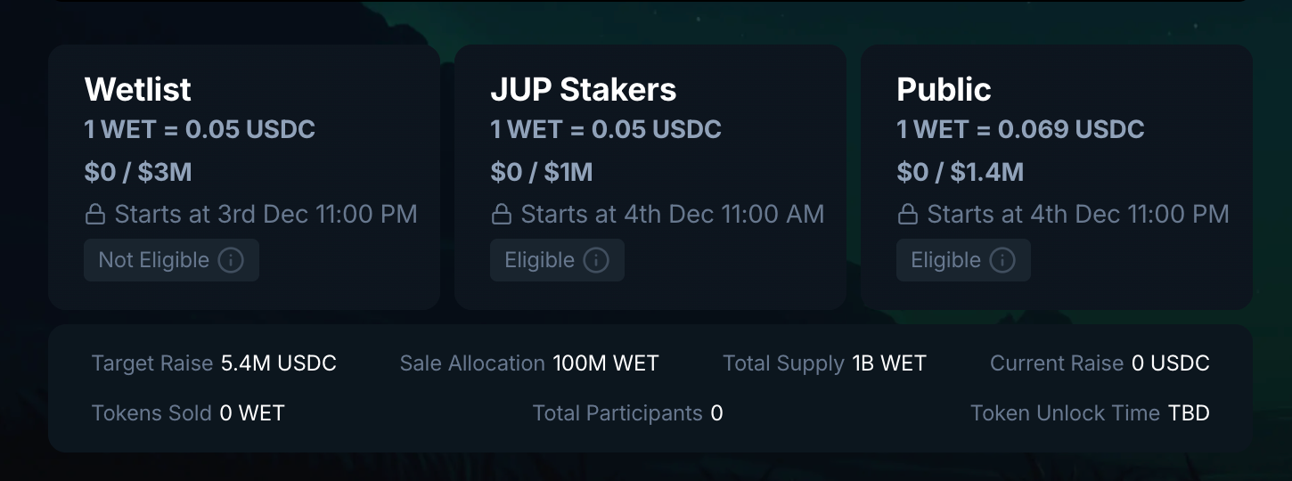This screenshot has width=1292, height=481.
Task: Click the Current Raise 0 USDC stat
Action: coord(1100,363)
